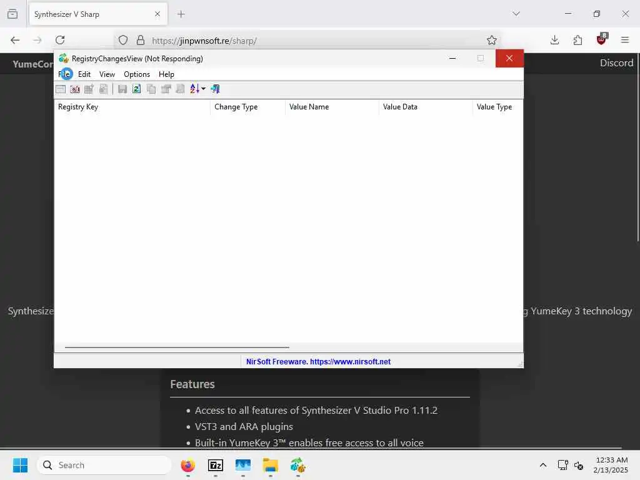Image resolution: width=640 pixels, height=480 pixels.
Task: Open the Options menu
Action: click(137, 74)
